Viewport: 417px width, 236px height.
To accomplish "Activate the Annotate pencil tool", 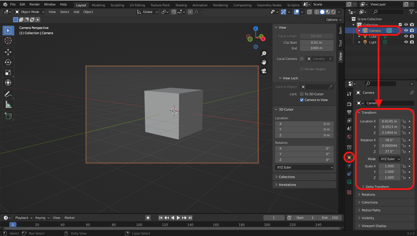I will pyautogui.click(x=8, y=94).
